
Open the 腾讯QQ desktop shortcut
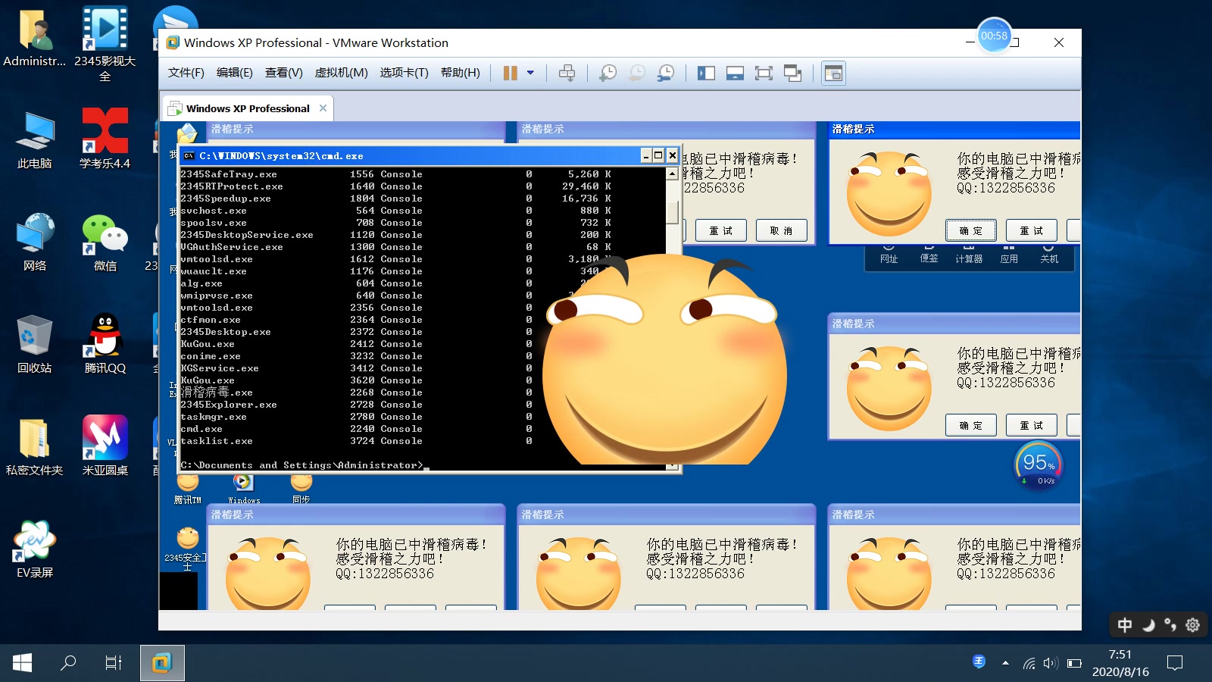[105, 345]
